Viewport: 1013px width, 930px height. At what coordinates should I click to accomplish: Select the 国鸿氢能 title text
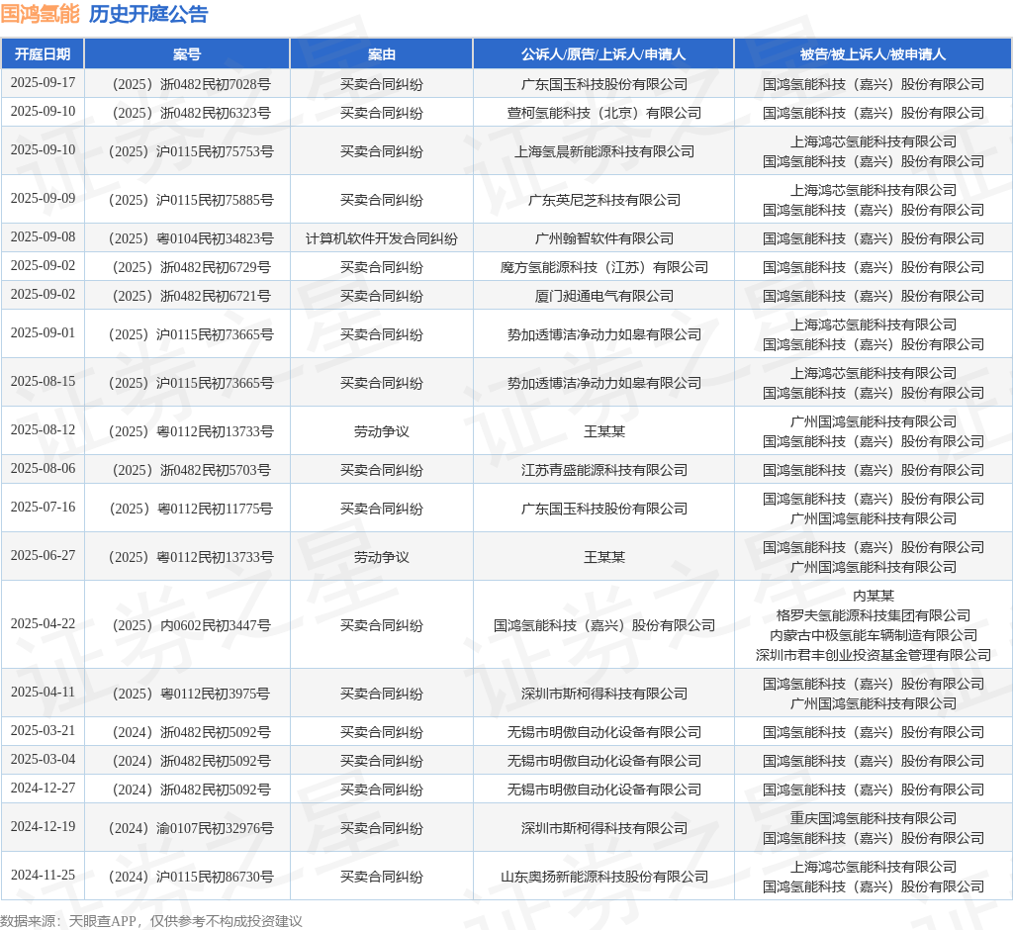click(x=40, y=14)
